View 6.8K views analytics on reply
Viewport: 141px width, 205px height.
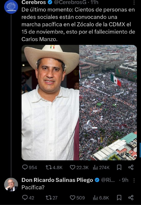pos(101,198)
